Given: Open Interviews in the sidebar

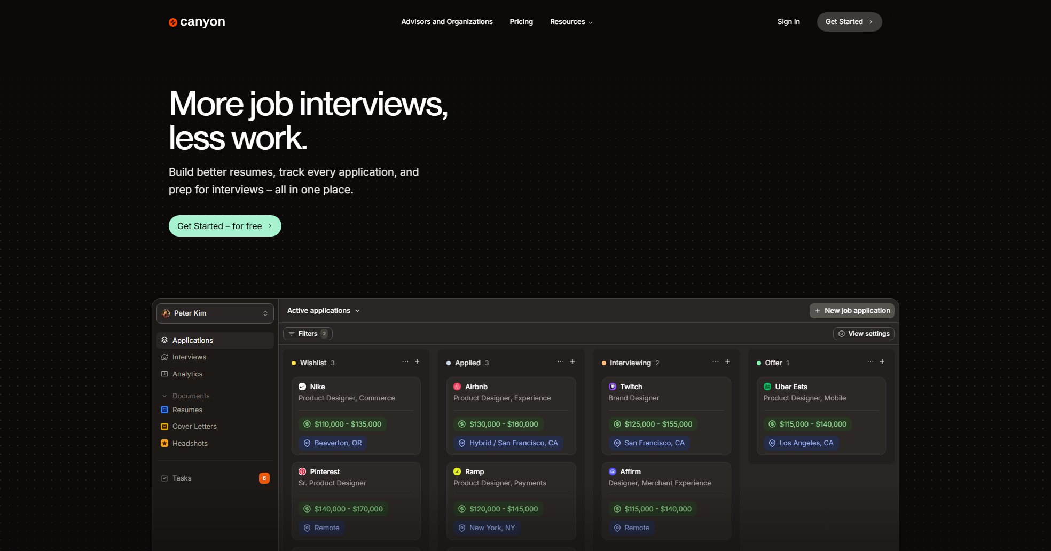Looking at the screenshot, I should point(215,357).
